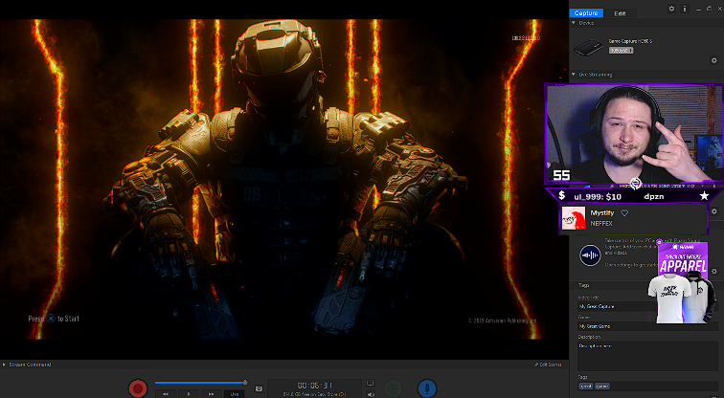Click the Sound Capture waveform icon

(x=590, y=255)
